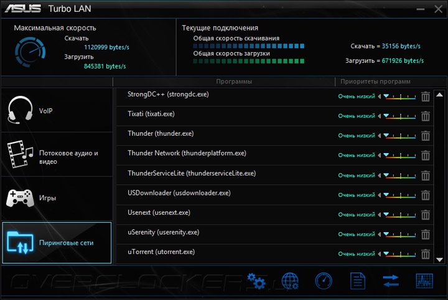Open the speedometer gauge icon
This screenshot has width=448, height=300.
[x=324, y=281]
